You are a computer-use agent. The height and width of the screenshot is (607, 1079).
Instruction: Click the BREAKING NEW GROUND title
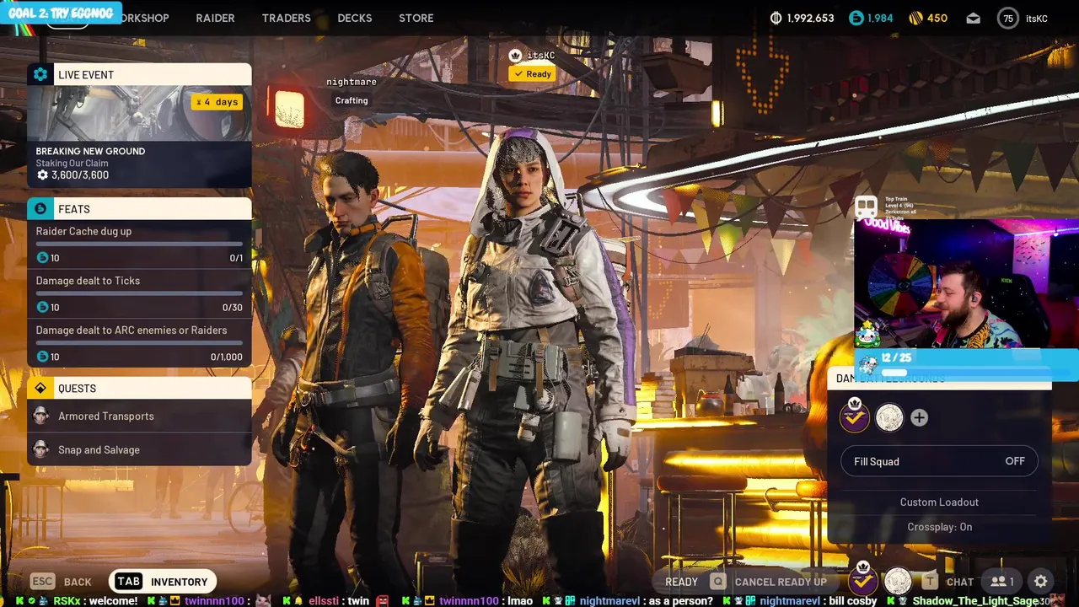pyautogui.click(x=90, y=151)
